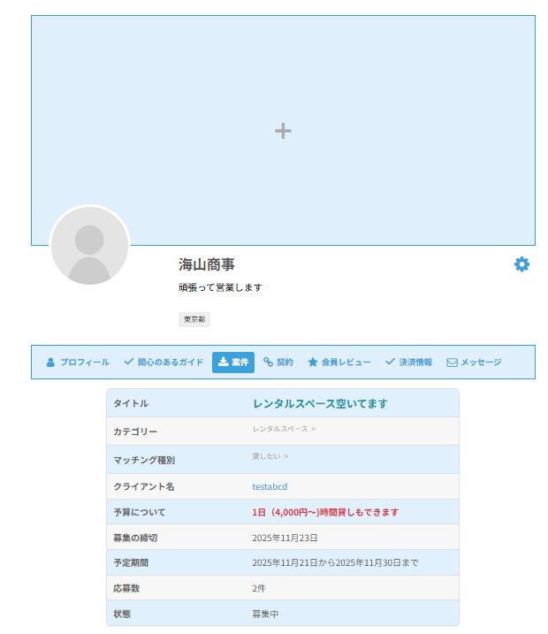Click the plus icon to add cover image
The image size is (548, 634).
(x=283, y=131)
